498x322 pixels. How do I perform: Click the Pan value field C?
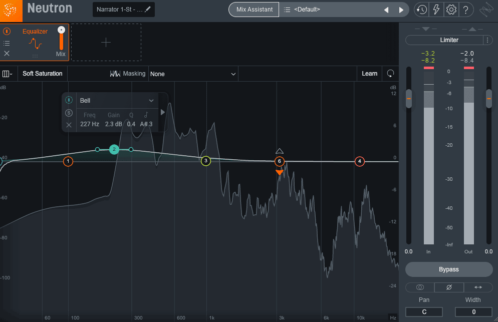[x=424, y=312]
